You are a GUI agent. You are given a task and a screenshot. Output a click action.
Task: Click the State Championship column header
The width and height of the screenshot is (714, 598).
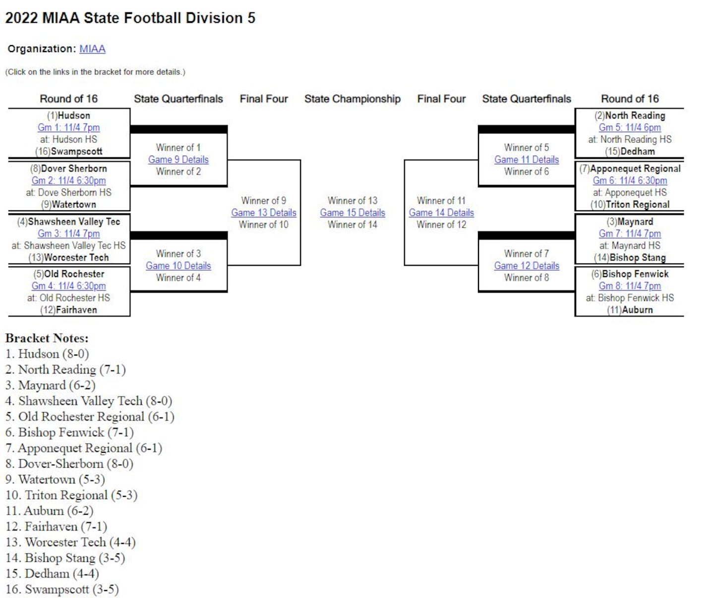pyautogui.click(x=353, y=99)
